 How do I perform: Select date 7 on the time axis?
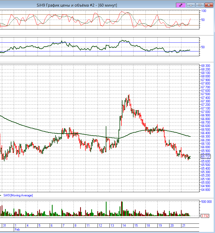pyautogui.click(x=63, y=225)
